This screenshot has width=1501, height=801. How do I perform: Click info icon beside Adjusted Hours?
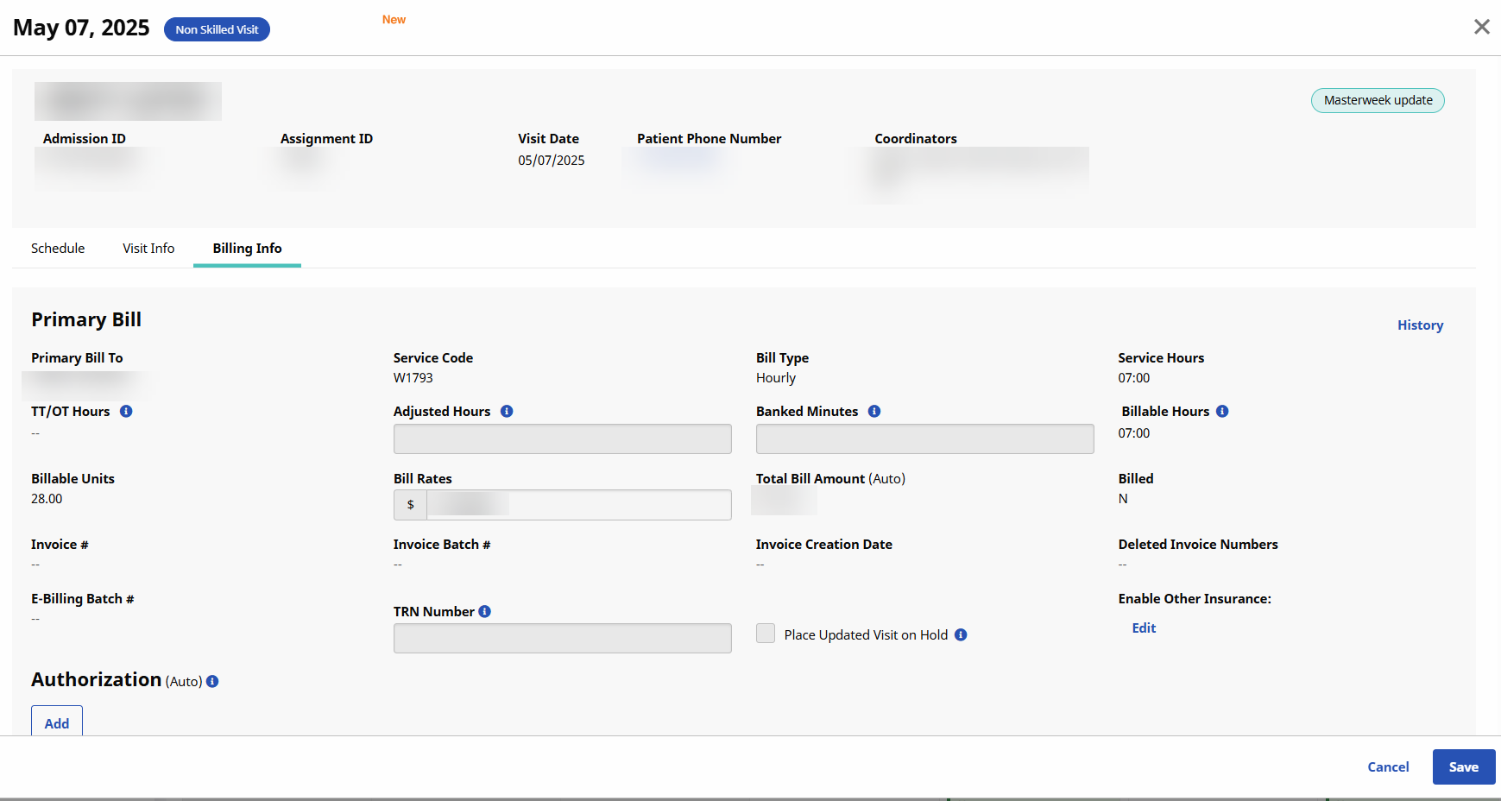click(x=507, y=412)
